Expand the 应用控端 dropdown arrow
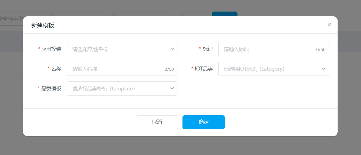Viewport: 361px width, 155px height. (172, 49)
